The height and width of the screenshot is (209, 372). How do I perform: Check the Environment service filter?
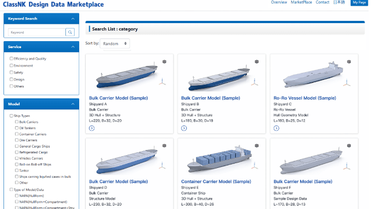click(x=11, y=65)
